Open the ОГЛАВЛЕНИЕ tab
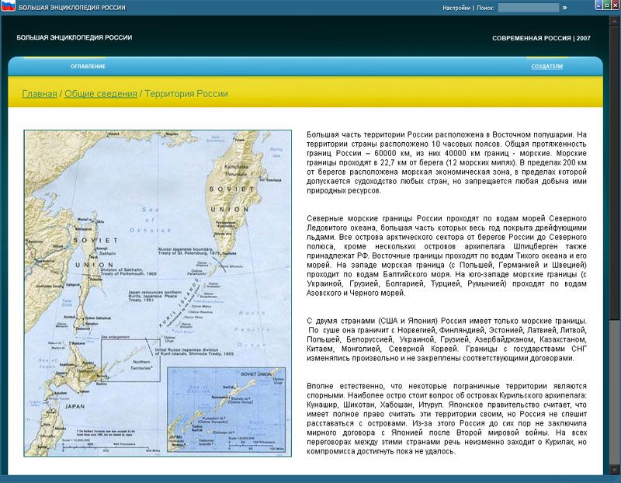The width and height of the screenshot is (621, 483). coord(88,66)
